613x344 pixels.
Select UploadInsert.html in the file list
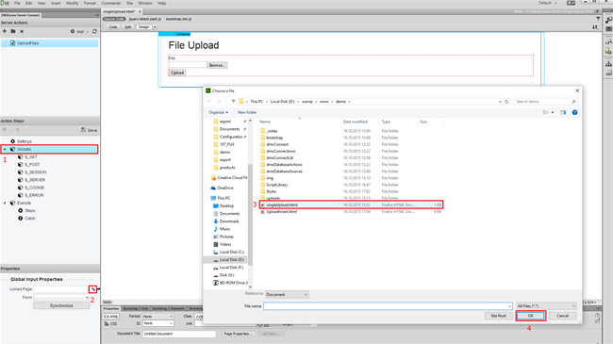click(351, 212)
